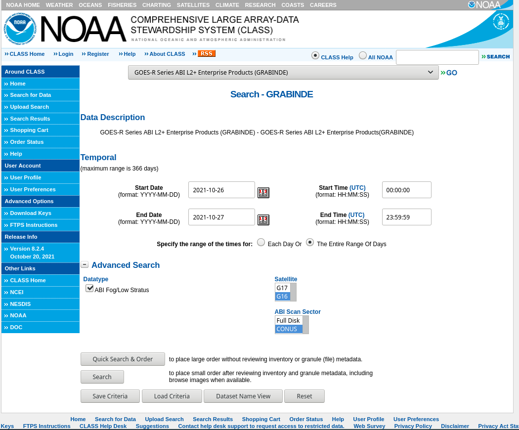519x430 pixels.
Task: Click the Save Criteria button
Action: point(110,396)
